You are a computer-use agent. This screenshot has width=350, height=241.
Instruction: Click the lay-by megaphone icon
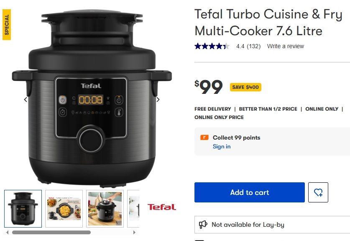coord(203,224)
